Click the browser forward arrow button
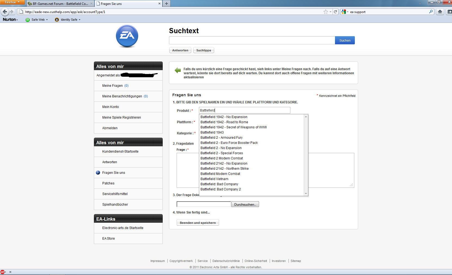The height and width of the screenshot is (275, 452). point(12,12)
